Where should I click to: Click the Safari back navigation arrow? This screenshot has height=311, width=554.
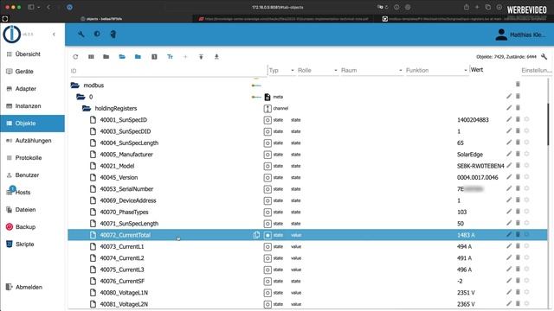[48, 7]
